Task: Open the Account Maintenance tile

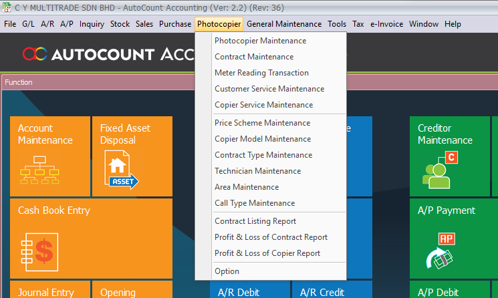Action: point(50,156)
